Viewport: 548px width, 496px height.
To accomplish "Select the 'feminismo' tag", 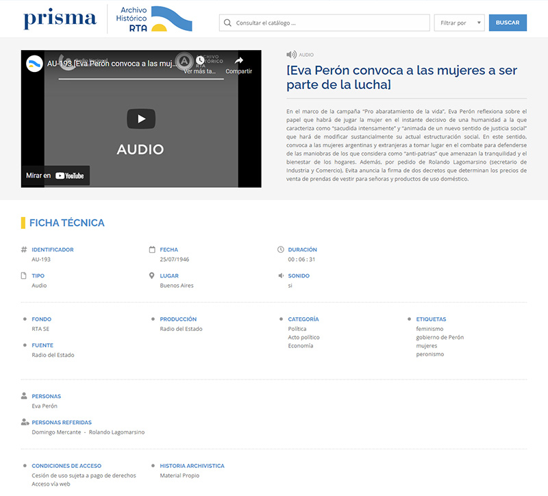I will point(429,329).
